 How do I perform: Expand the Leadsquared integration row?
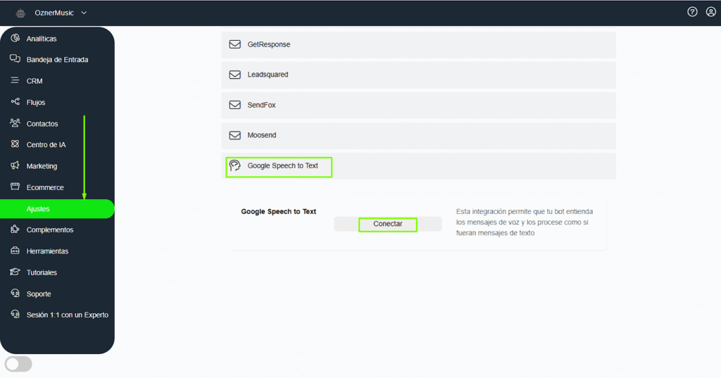click(x=418, y=75)
